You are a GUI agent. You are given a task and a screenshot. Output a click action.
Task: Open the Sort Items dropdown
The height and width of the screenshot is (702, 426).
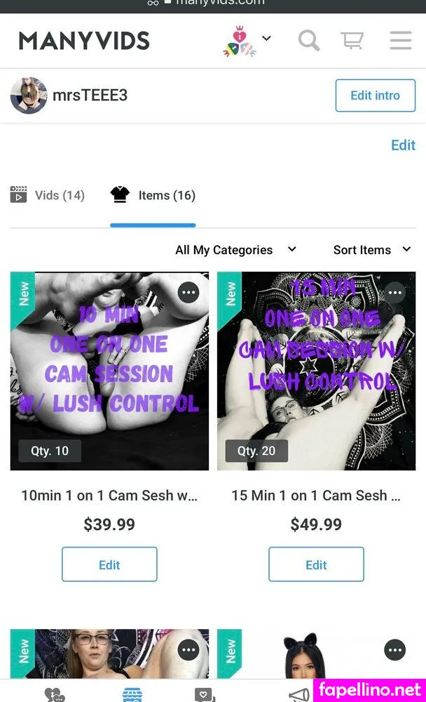pyautogui.click(x=372, y=250)
